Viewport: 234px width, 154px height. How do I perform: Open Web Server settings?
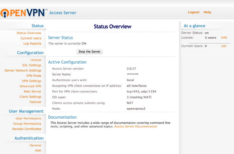tap(33, 91)
